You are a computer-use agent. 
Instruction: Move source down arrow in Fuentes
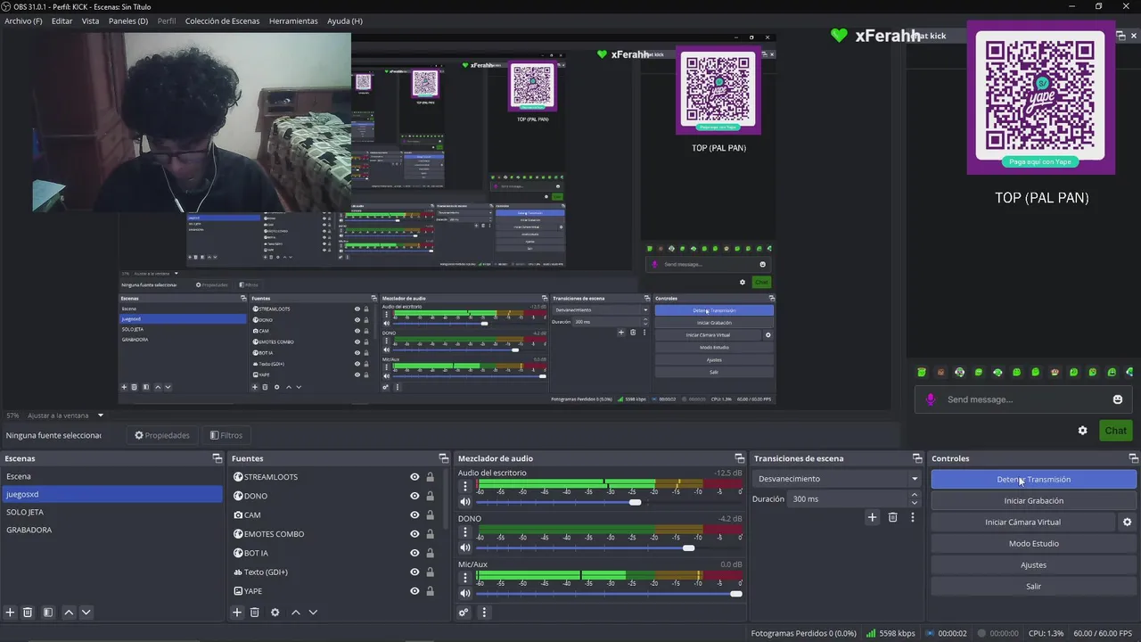tap(313, 613)
